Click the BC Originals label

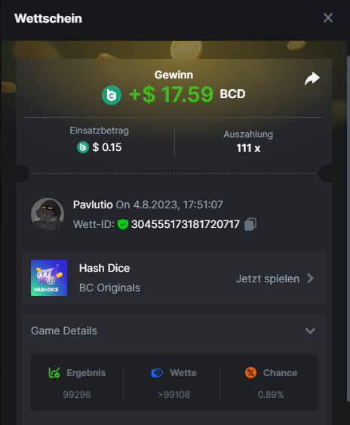109,288
